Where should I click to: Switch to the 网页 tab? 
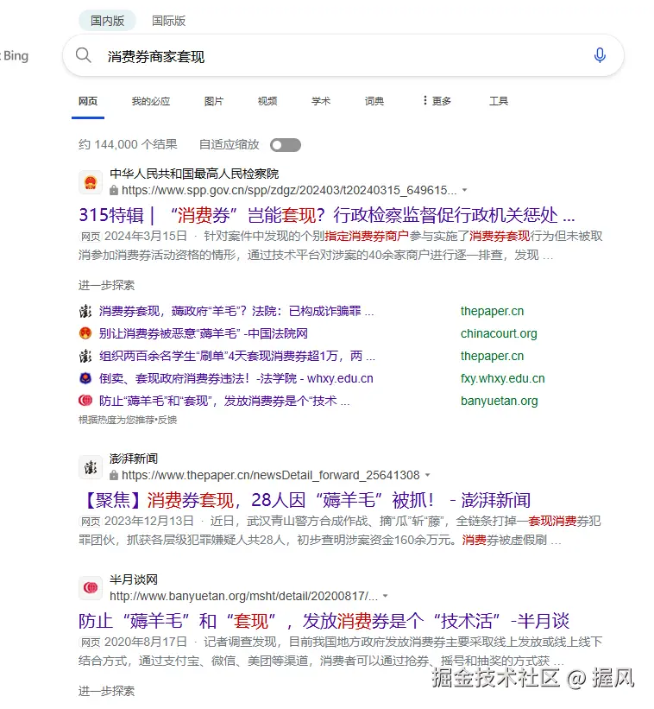88,101
